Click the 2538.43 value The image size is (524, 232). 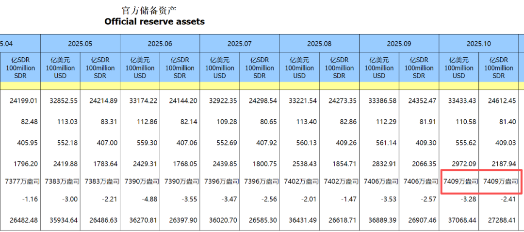click(305, 164)
